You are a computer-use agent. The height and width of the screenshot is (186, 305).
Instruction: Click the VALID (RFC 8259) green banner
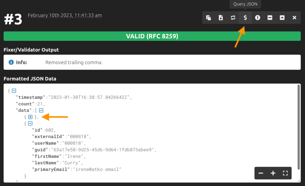pos(152,36)
